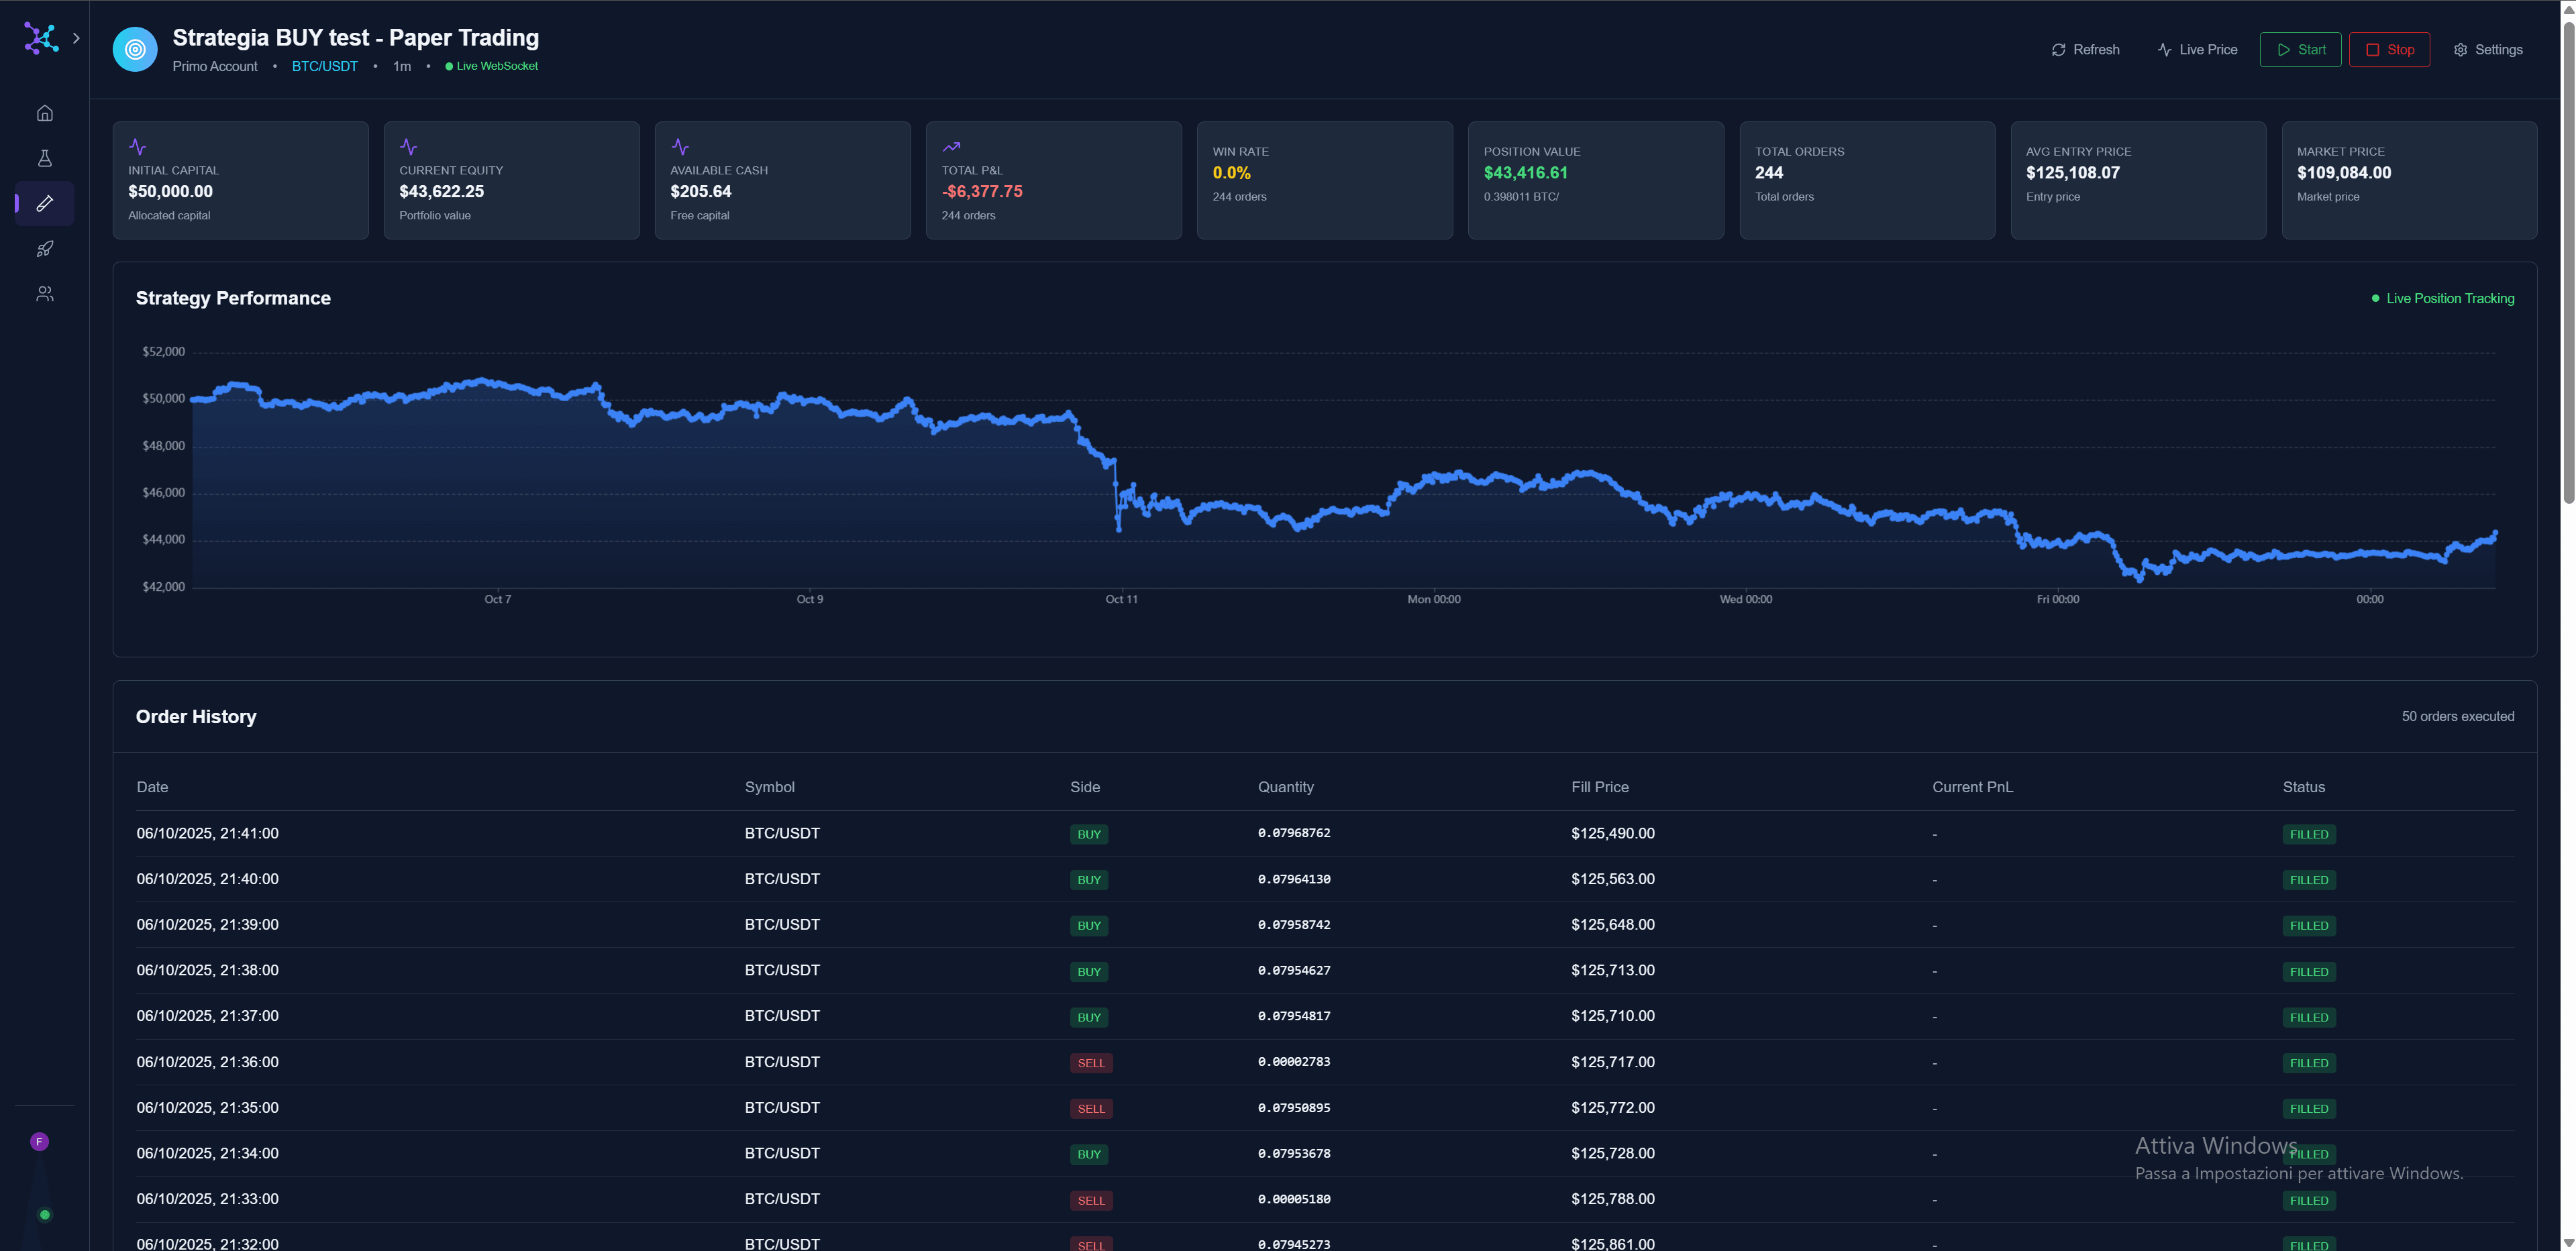The width and height of the screenshot is (2576, 1251).
Task: Click the Live WebSocket status indicator
Action: (x=491, y=66)
